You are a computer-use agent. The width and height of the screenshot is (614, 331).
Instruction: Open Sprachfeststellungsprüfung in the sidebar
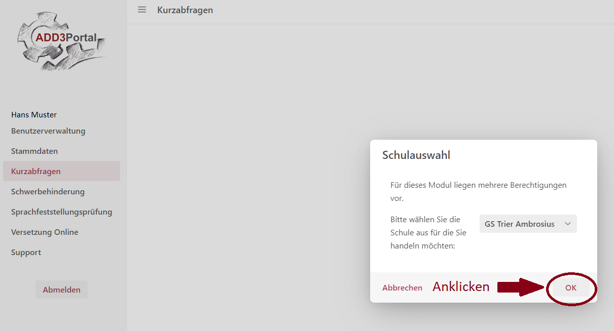coord(61,212)
